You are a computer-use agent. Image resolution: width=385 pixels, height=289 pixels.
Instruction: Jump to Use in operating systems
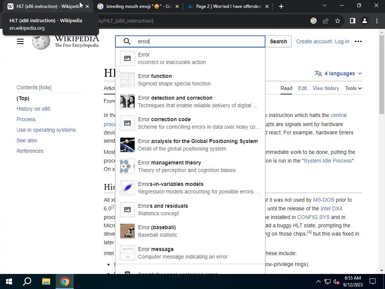pyautogui.click(x=46, y=130)
